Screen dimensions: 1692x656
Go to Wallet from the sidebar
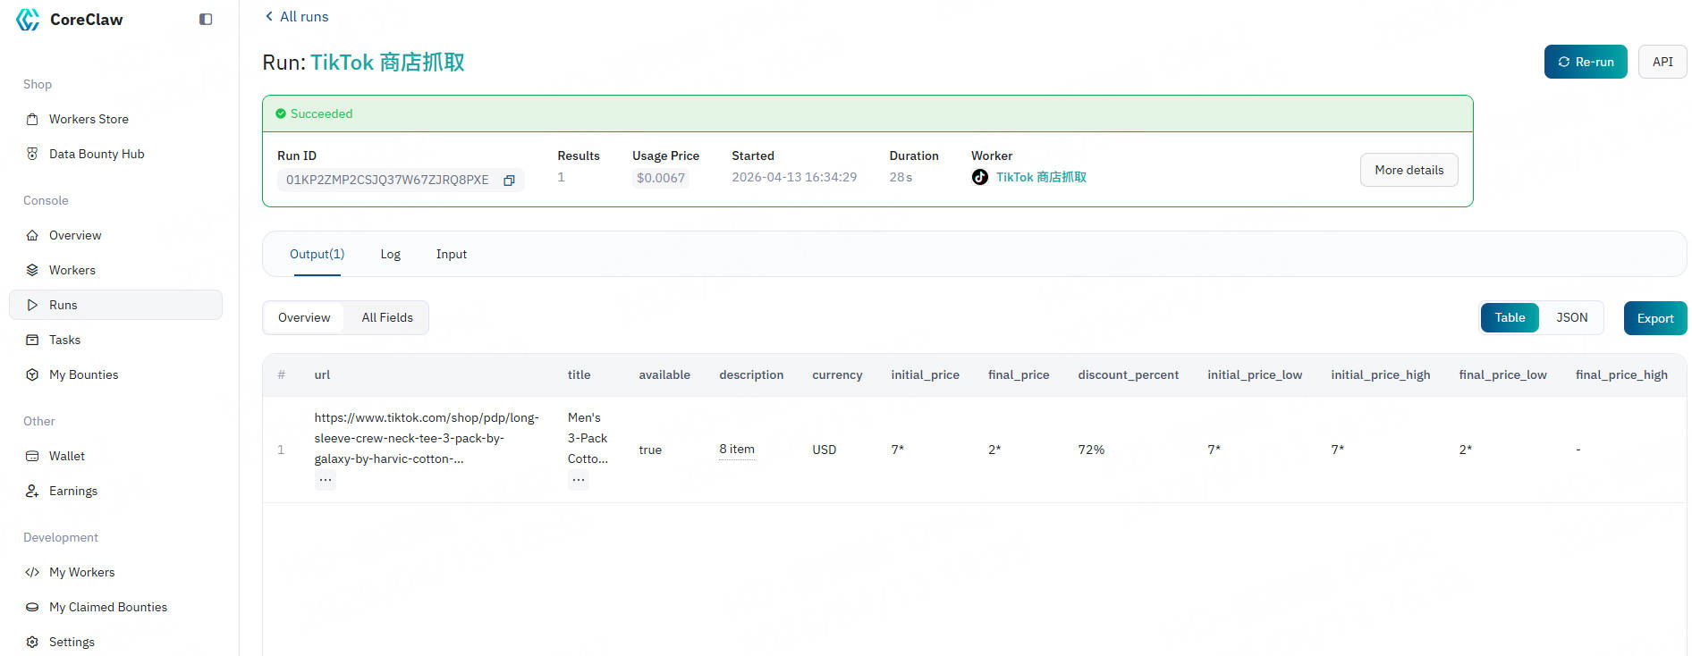click(66, 456)
